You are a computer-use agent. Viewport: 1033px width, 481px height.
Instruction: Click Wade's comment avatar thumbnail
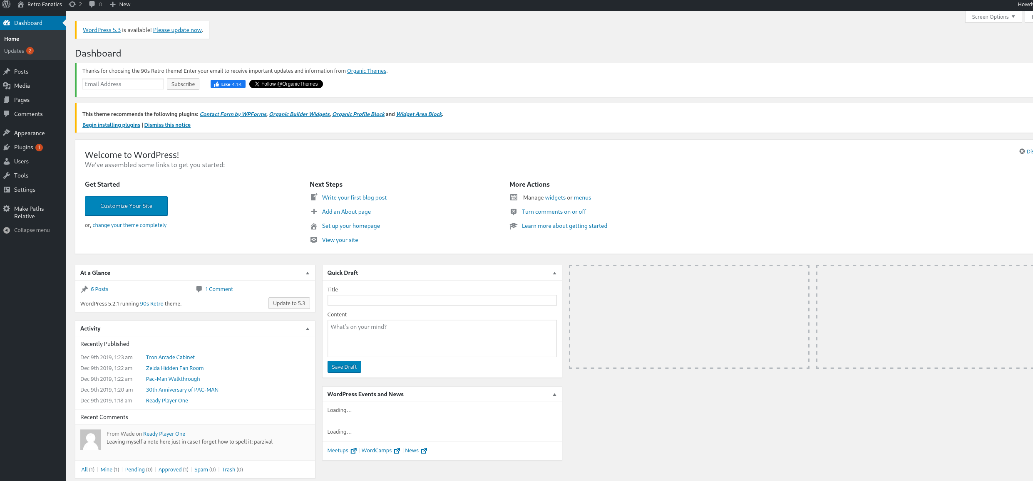91,440
